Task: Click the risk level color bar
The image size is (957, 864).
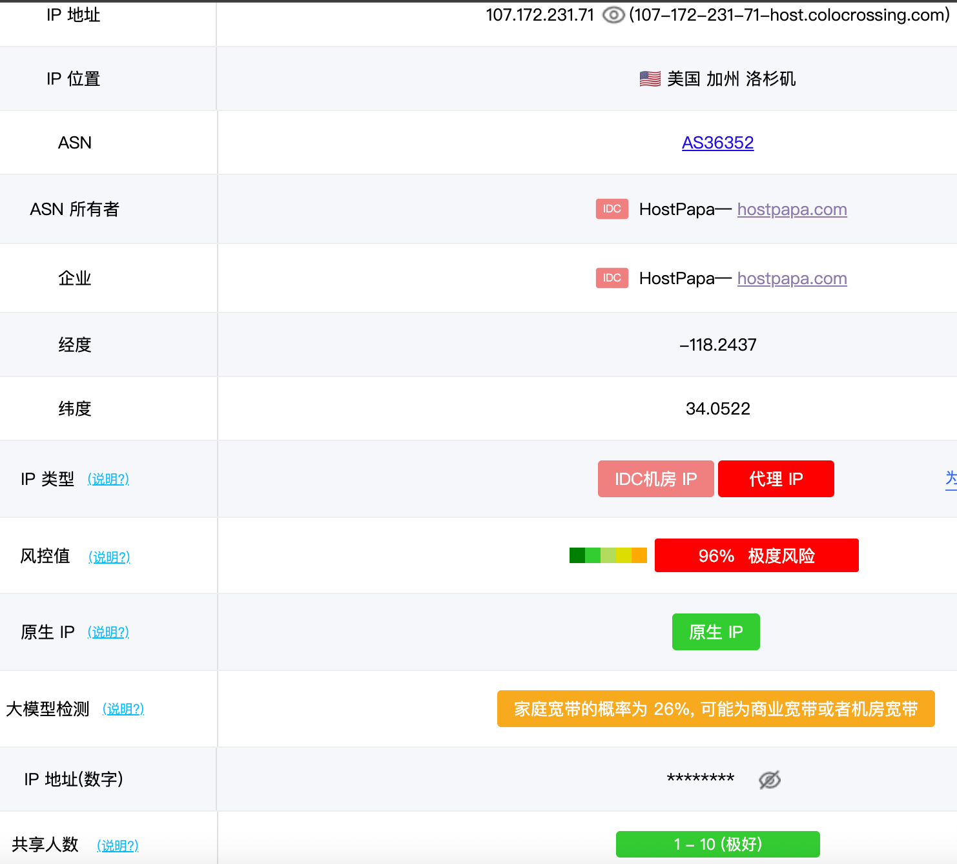Action: point(608,555)
